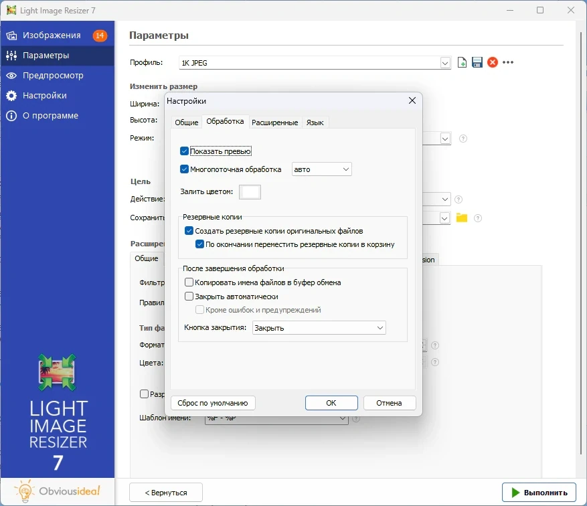Viewport: 587px width, 506px height.
Task: Click the save profile floppy icon
Action: point(477,62)
